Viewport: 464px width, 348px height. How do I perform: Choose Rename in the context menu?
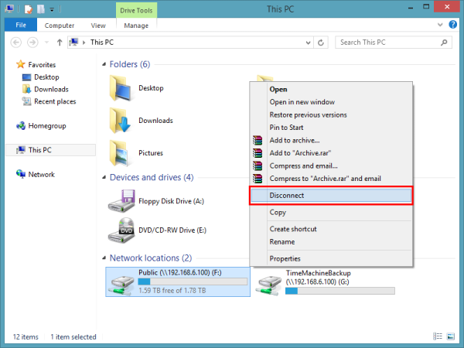331,242
